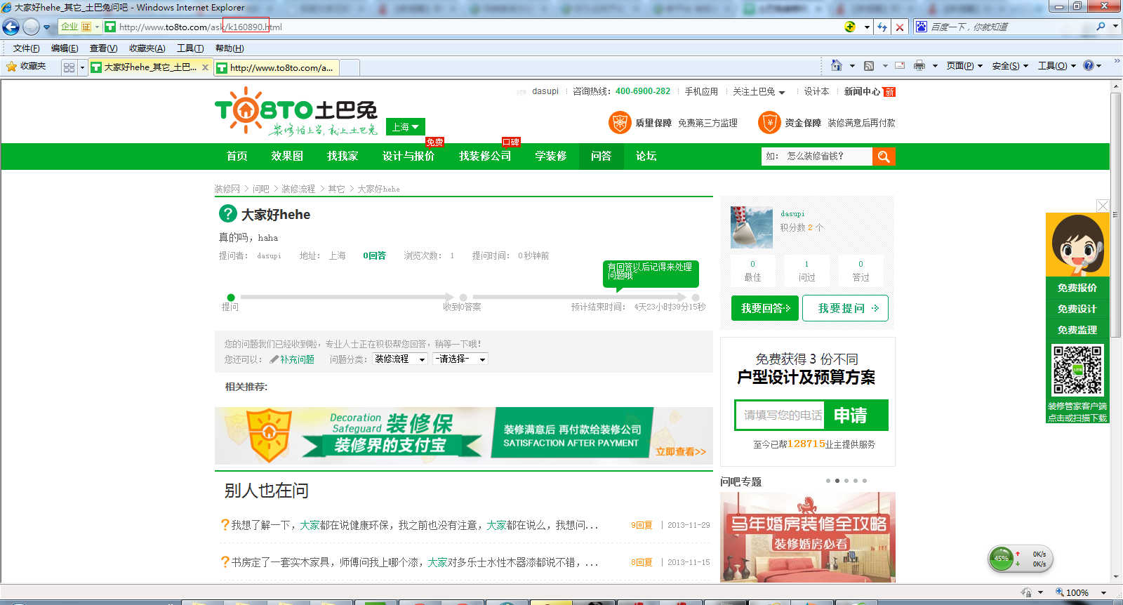Image resolution: width=1123 pixels, height=605 pixels.
Task: Expand the 装修流程 category dropdown
Action: click(x=400, y=359)
